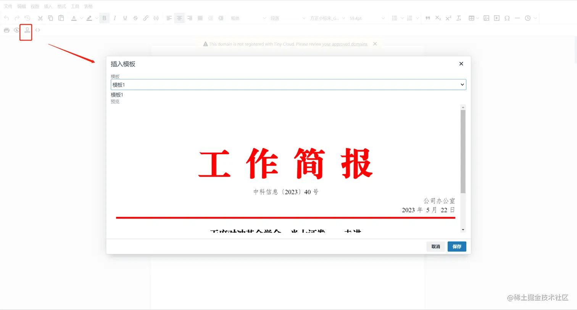Click the insert date/time clock icon
Viewport: 577px width, 310px height.
528,18
